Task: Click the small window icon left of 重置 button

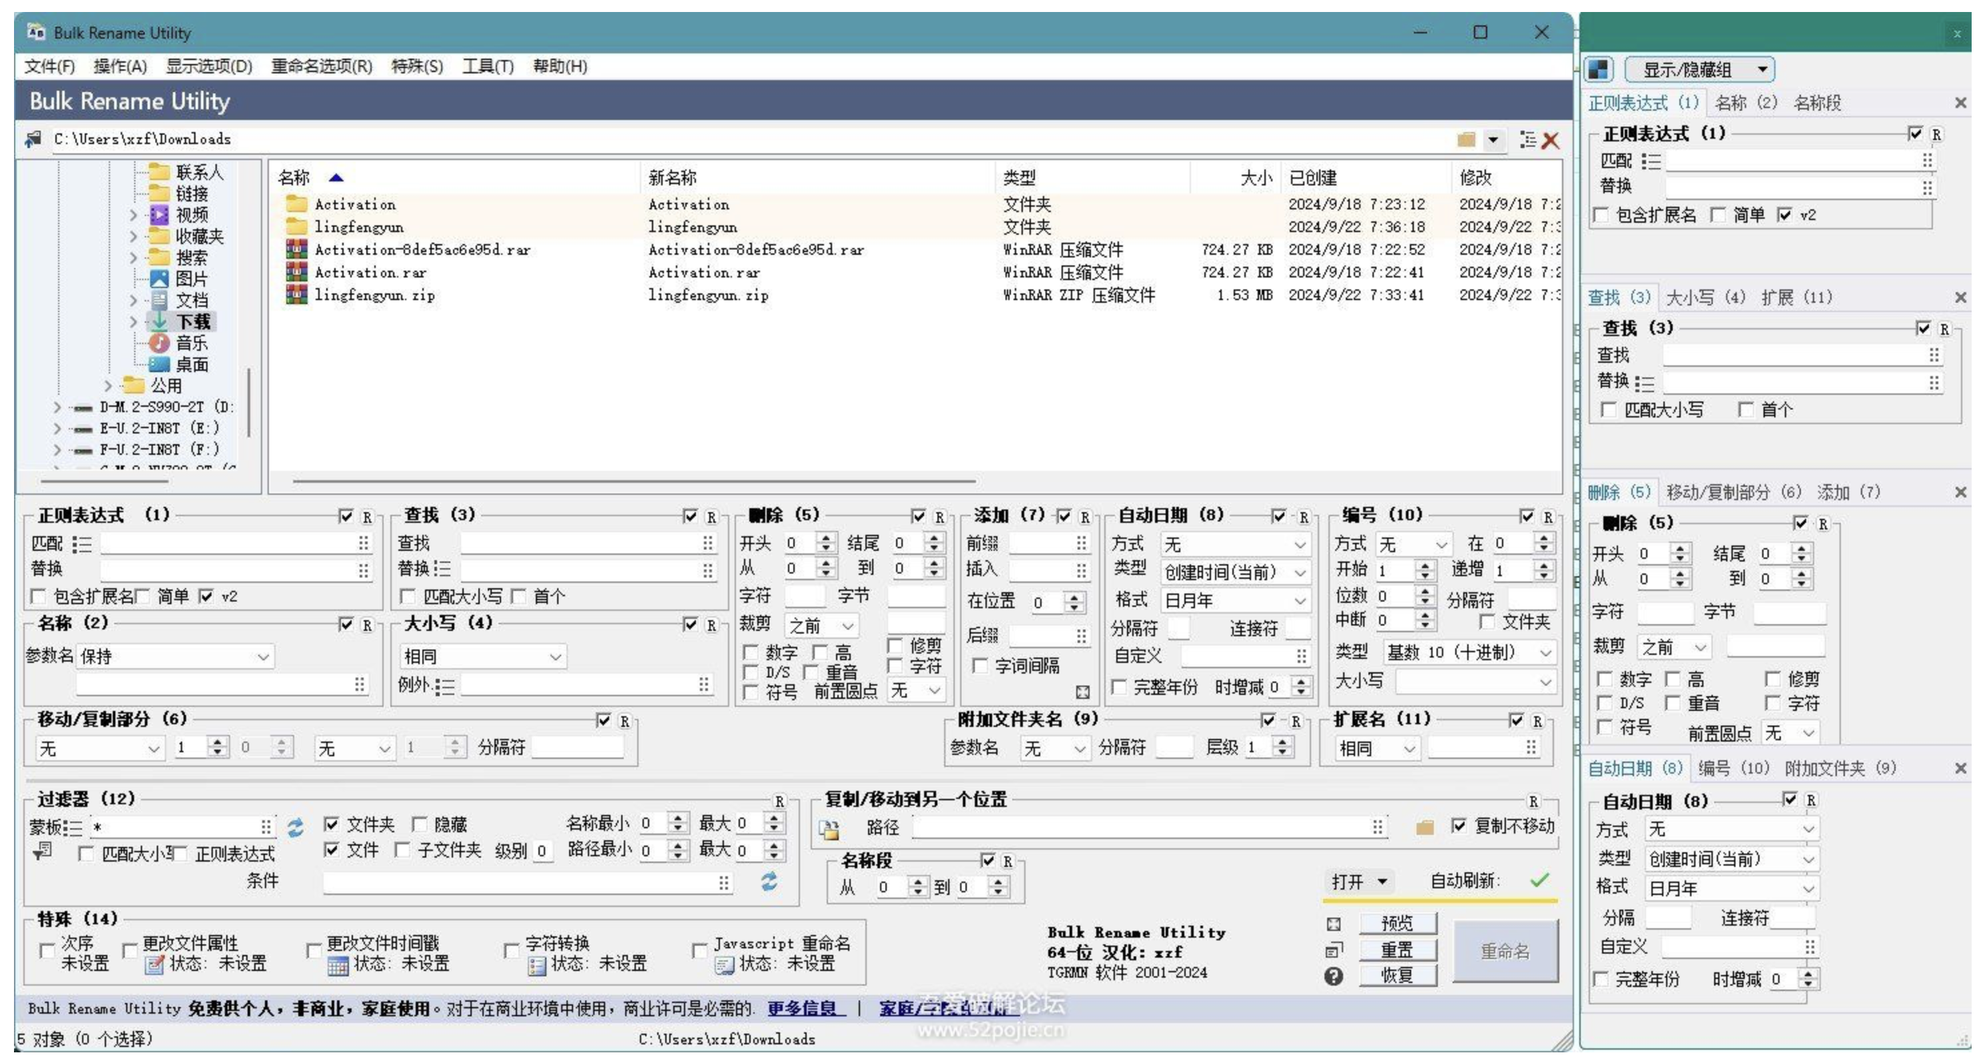Action: coord(1334,950)
